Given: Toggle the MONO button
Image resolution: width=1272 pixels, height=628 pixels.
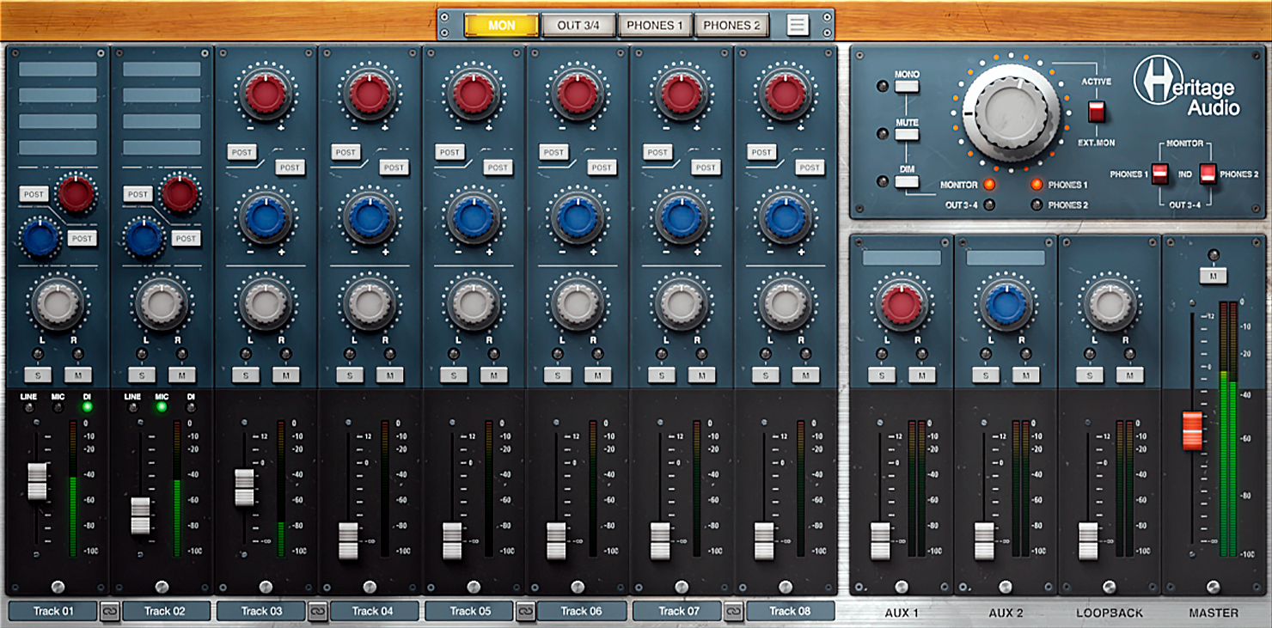Looking at the screenshot, I should 907,85.
